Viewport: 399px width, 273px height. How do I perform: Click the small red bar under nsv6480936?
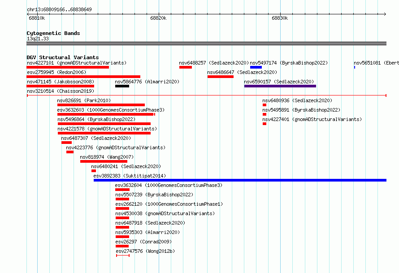(265, 105)
